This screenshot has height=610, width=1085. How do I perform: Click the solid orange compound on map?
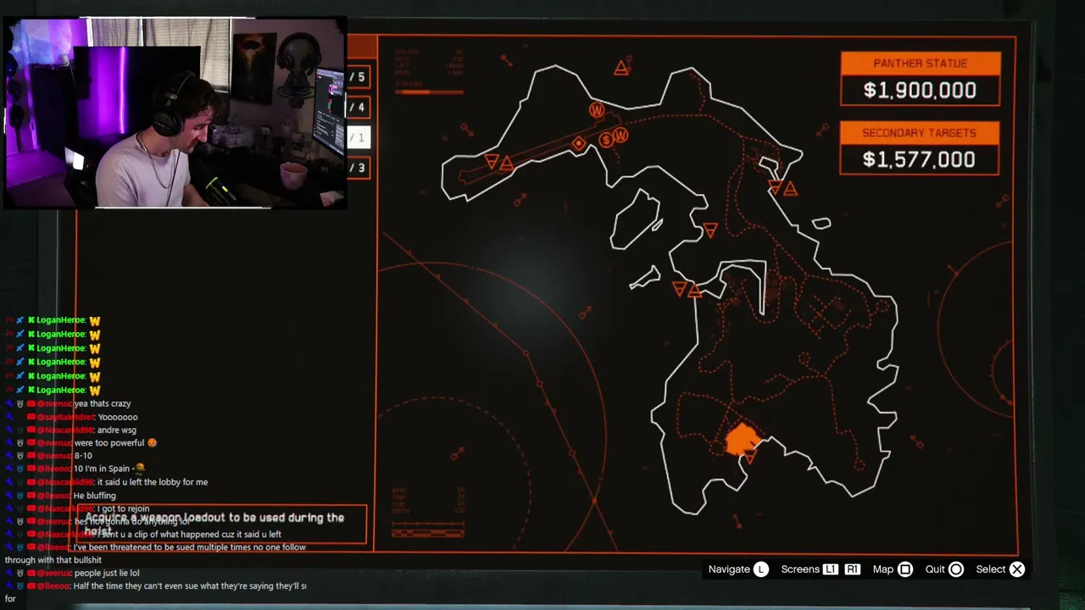(743, 439)
